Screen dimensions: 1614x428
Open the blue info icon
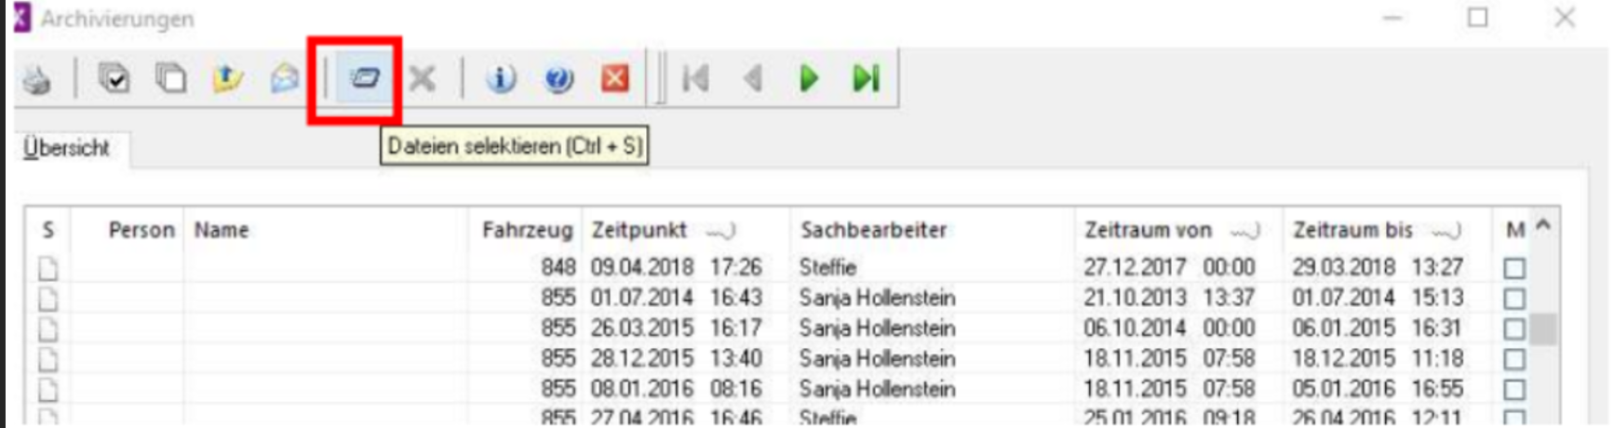[x=501, y=79]
